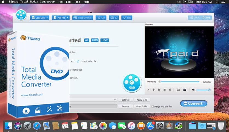The width and height of the screenshot is (229, 132).
Task: Open iTunes music icon in dock
Action: pos(131,126)
